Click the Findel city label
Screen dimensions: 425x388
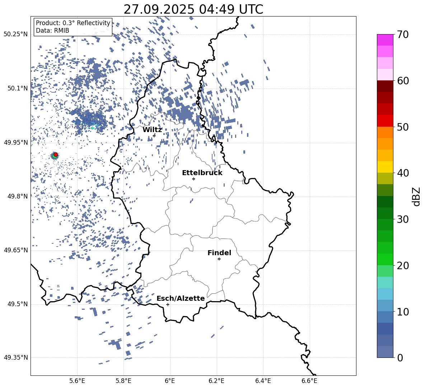219,253
